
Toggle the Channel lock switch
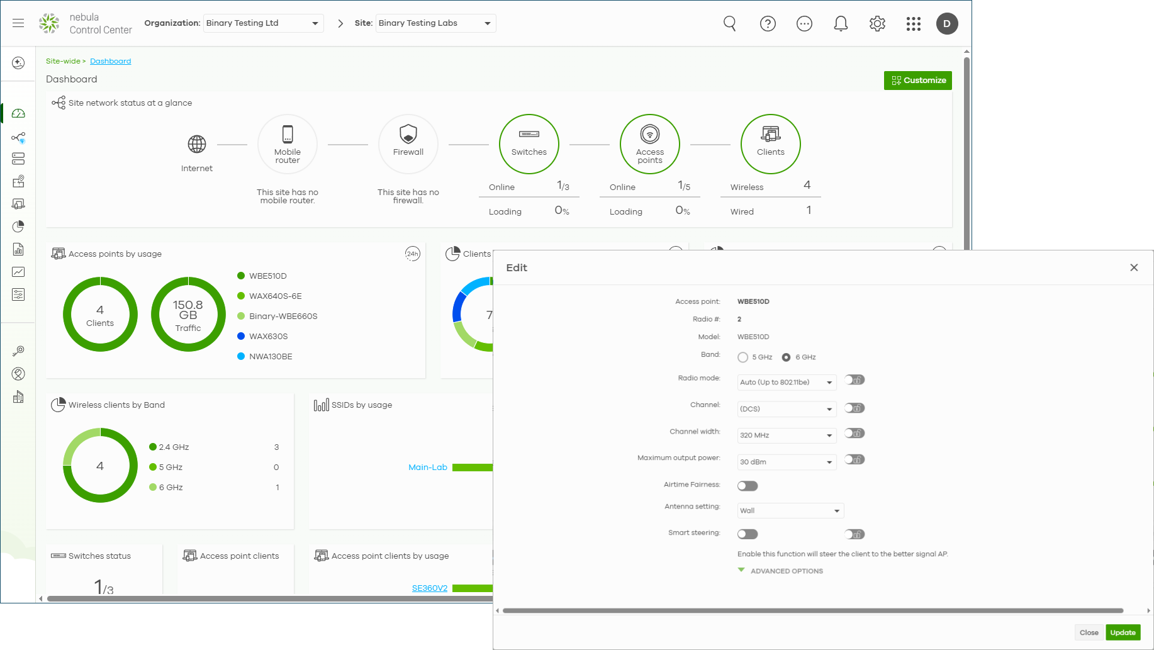click(x=854, y=408)
